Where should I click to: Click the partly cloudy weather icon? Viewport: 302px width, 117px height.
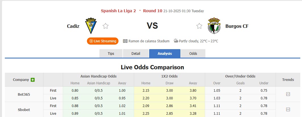pyautogui.click(x=176, y=41)
